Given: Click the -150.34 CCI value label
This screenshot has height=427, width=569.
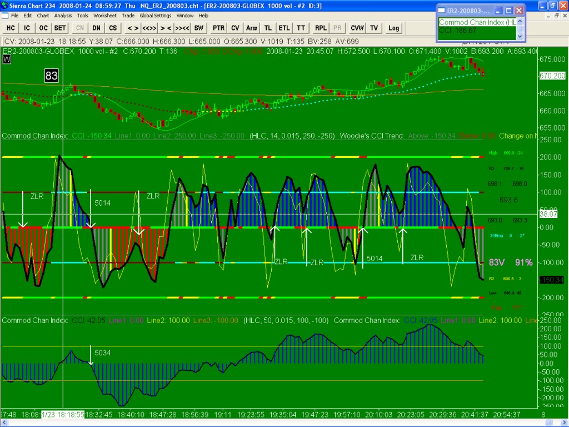Looking at the screenshot, I should pyautogui.click(x=552, y=280).
